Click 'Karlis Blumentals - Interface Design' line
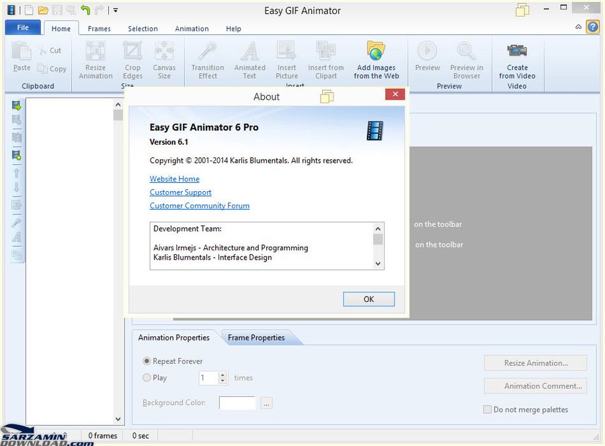The image size is (605, 446). click(212, 258)
